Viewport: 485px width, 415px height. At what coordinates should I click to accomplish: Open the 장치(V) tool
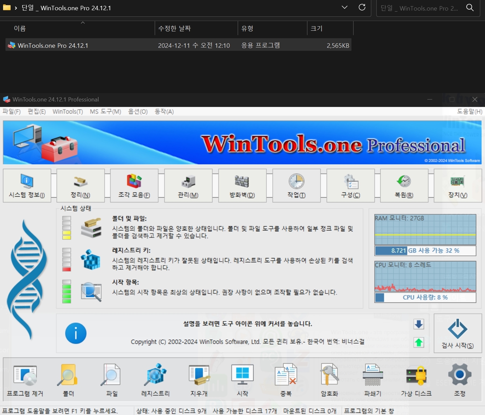tap(458, 186)
